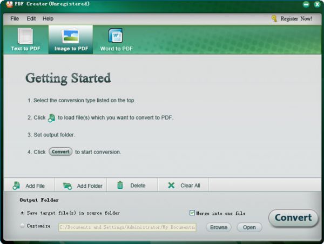The height and width of the screenshot is (244, 324).
Task: Open the File menu
Action: coord(15,18)
